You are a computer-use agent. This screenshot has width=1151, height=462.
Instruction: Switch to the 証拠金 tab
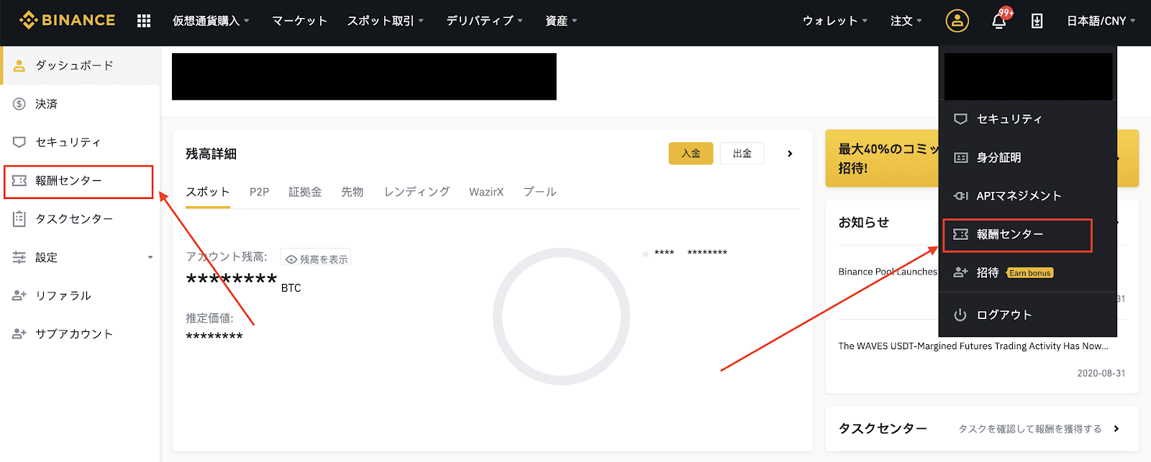pyautogui.click(x=305, y=192)
